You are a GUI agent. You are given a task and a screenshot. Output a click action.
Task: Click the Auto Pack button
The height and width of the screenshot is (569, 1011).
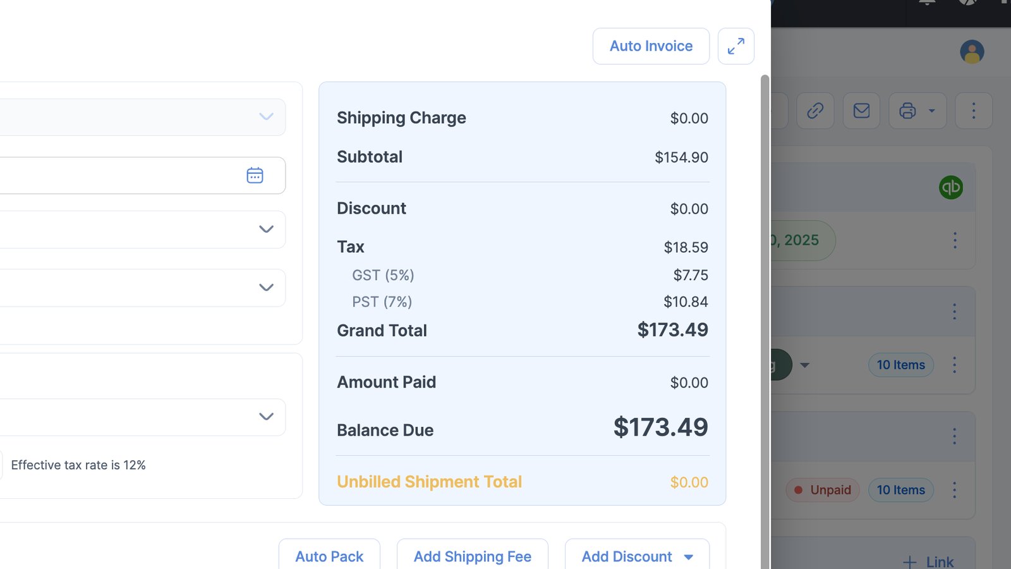[329, 556]
